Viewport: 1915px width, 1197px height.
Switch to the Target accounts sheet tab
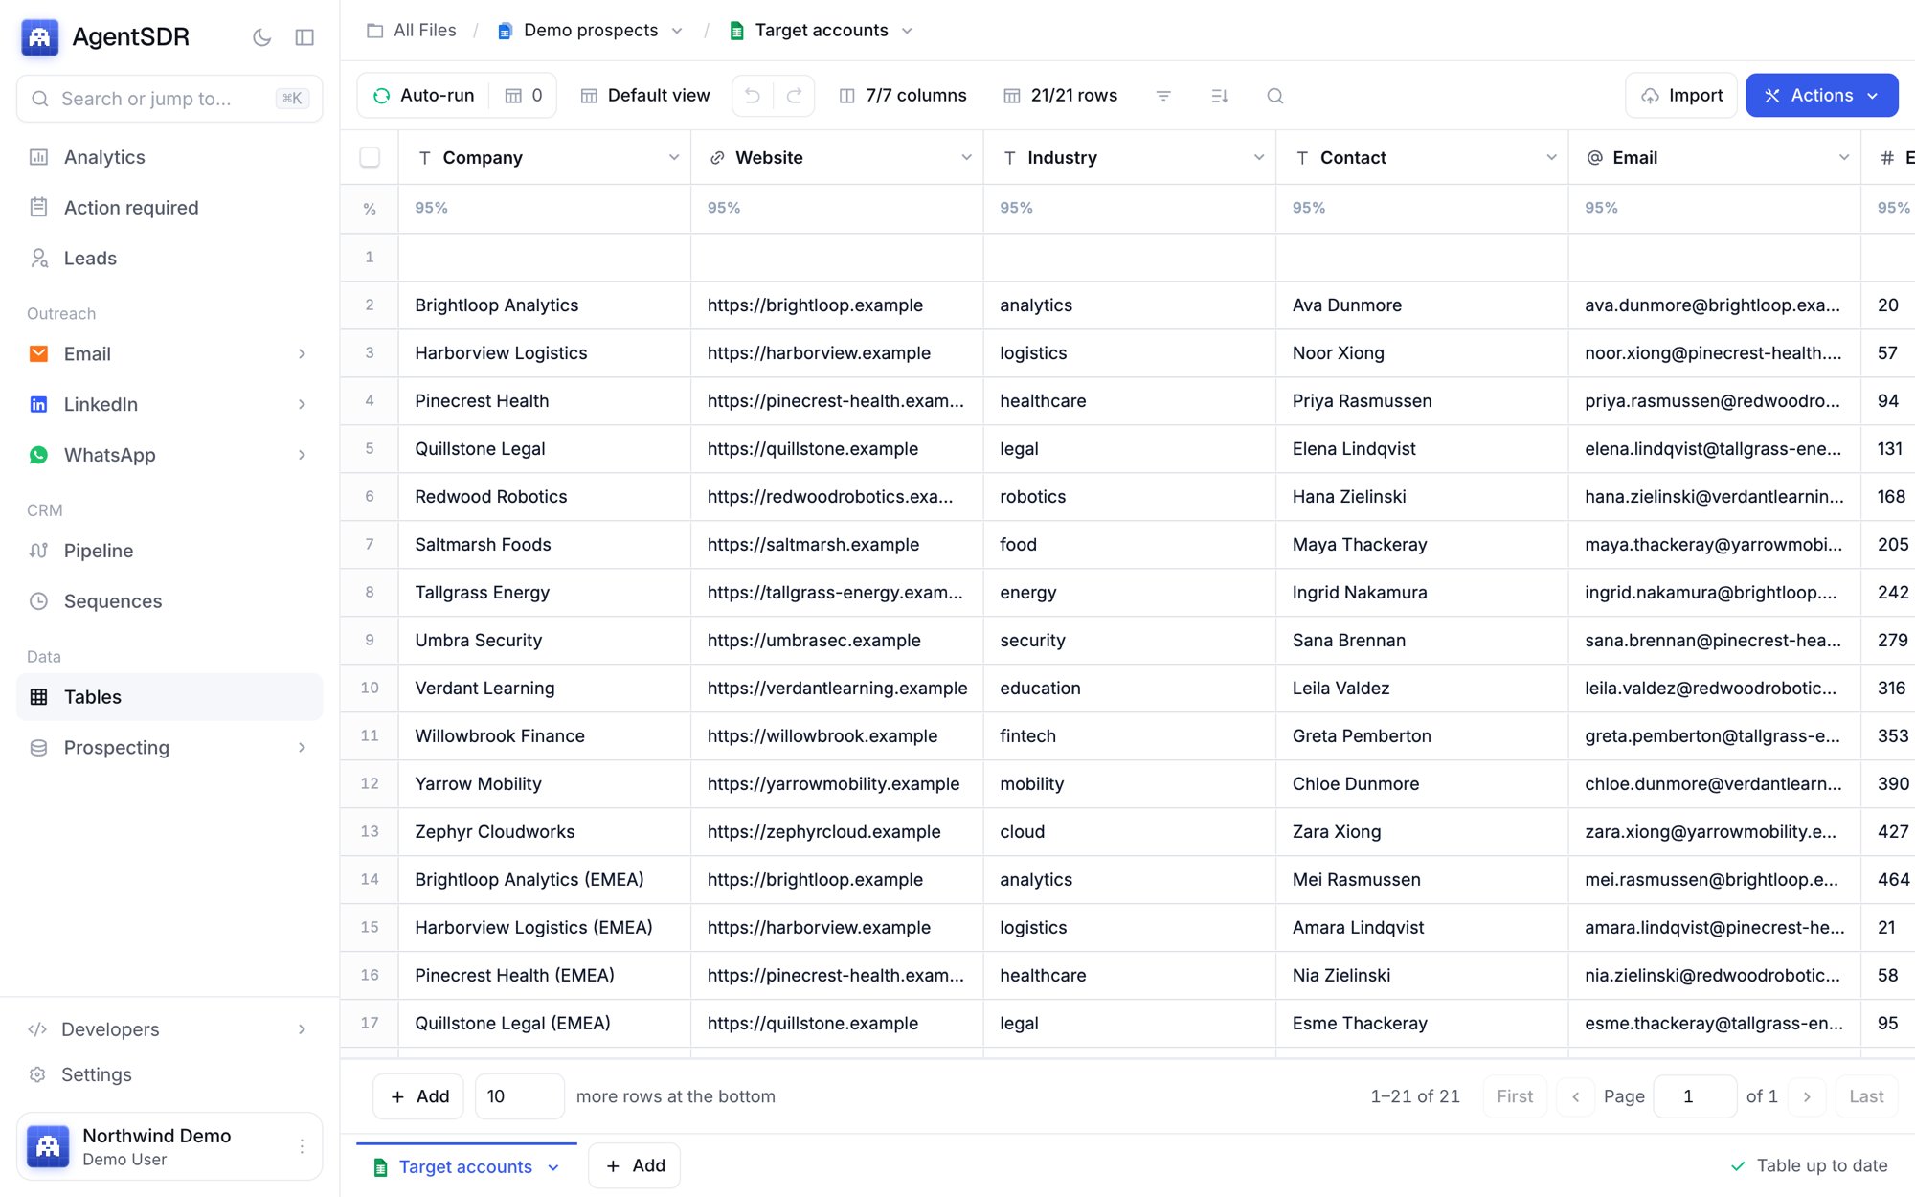pos(466,1166)
